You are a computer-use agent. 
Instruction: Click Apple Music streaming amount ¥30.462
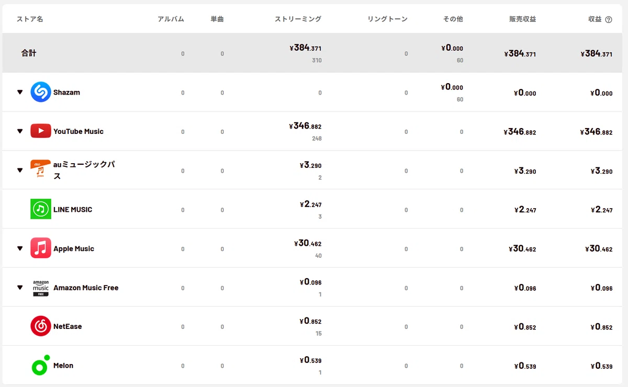308,243
